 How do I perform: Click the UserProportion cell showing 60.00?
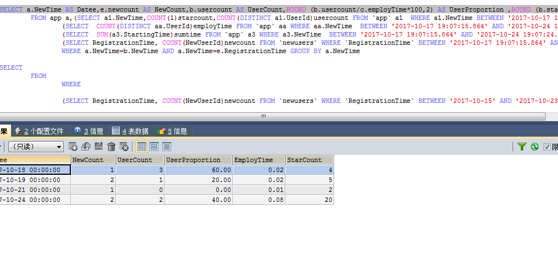198,170
